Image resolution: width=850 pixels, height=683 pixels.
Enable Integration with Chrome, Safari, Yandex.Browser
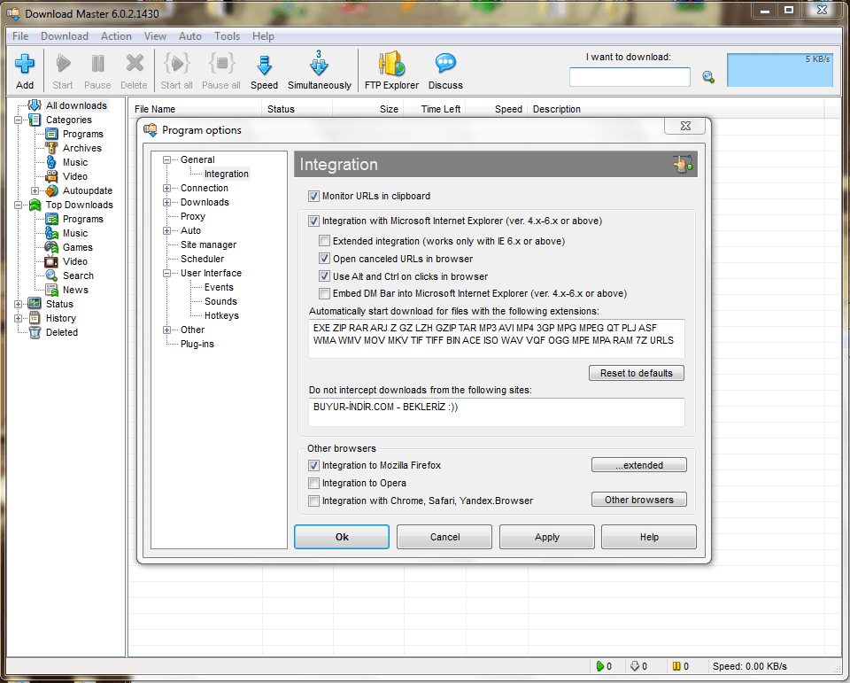point(313,501)
